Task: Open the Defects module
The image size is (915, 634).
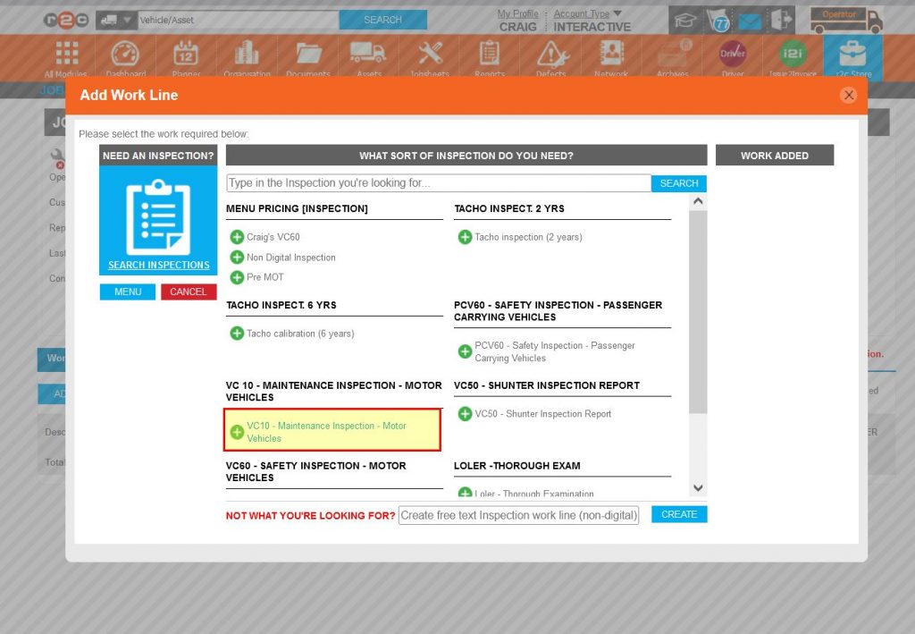Action: click(550, 55)
